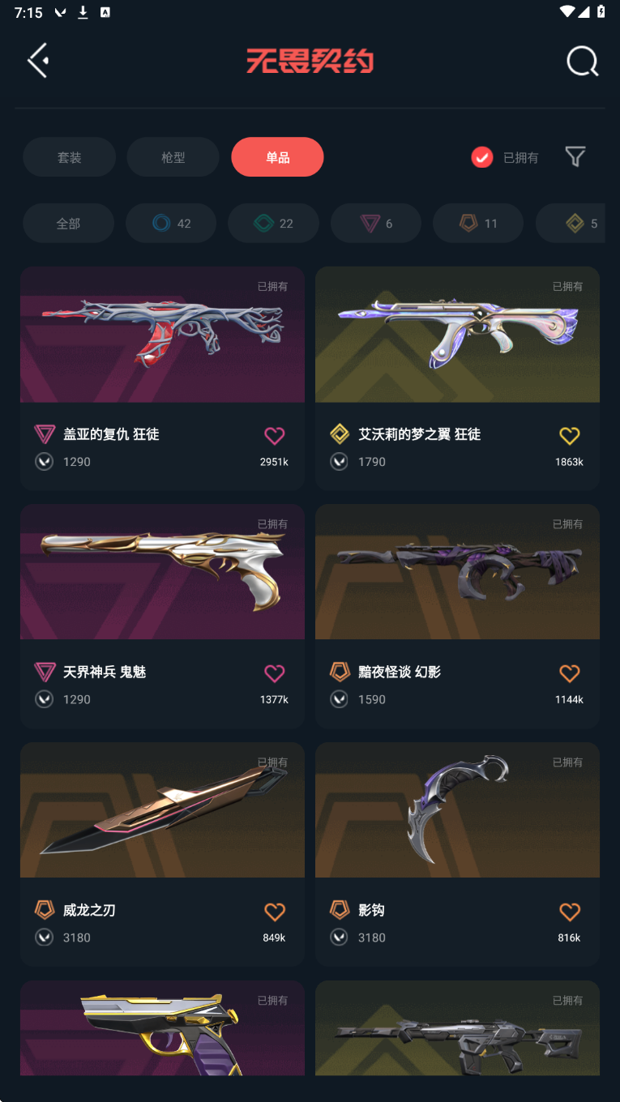Filter by green diamond tier showing 22

point(273,223)
